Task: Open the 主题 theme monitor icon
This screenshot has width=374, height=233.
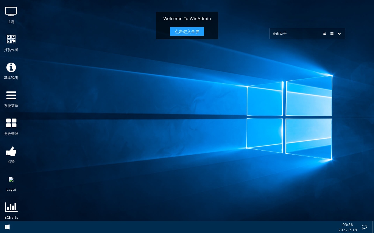Action: [x=11, y=12]
